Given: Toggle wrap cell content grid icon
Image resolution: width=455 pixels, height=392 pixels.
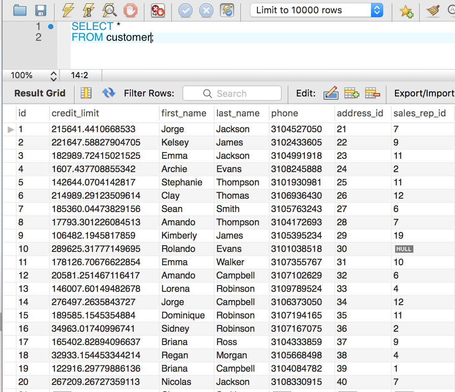Looking at the screenshot, I should pos(86,93).
